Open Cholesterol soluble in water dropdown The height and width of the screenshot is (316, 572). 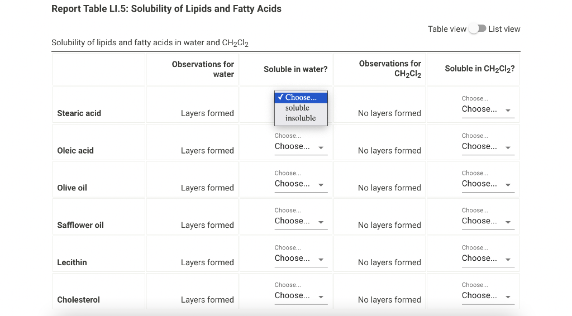click(301, 295)
